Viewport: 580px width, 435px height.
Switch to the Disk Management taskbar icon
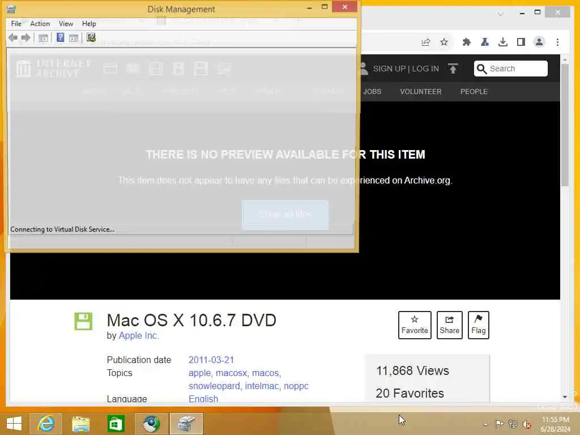(186, 424)
